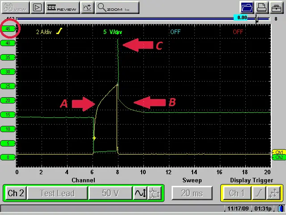Open the 50 V scale selector

coord(110,193)
